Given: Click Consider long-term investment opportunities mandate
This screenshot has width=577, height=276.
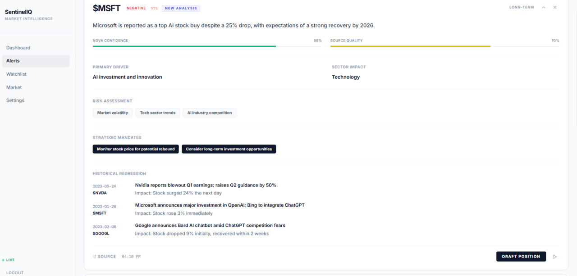Looking at the screenshot, I should coord(229,149).
